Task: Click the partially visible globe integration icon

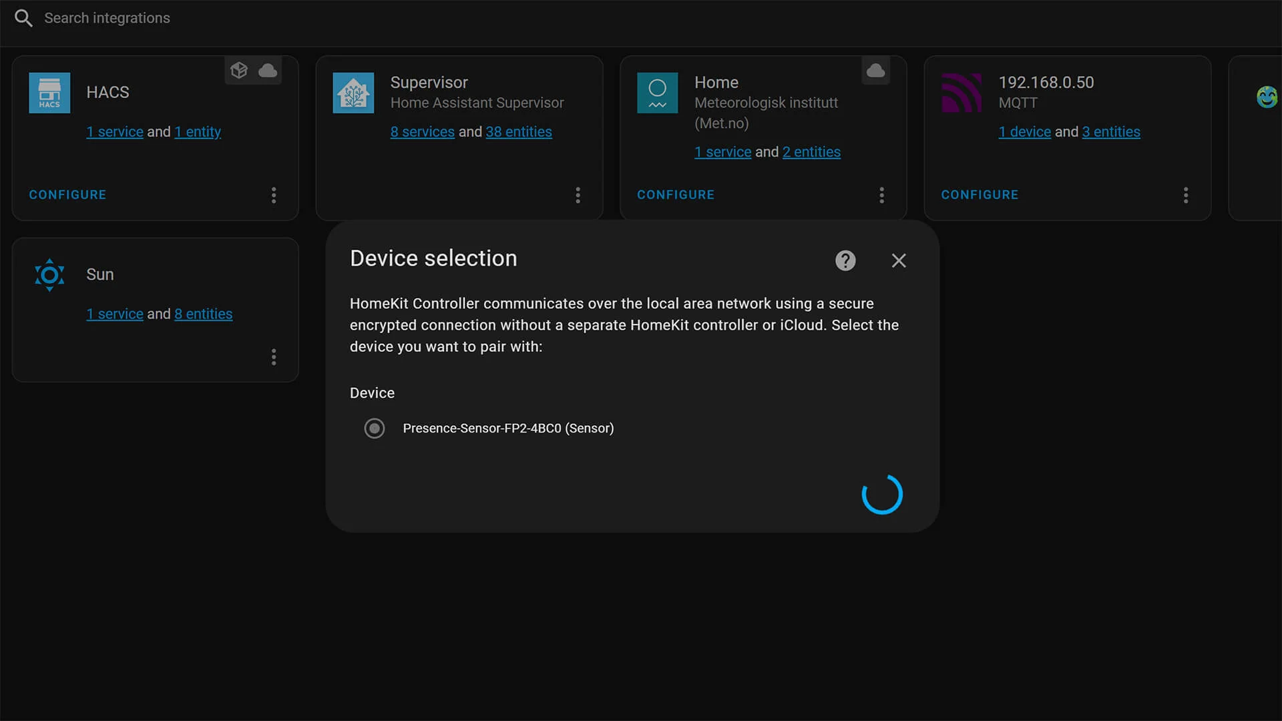Action: 1267,97
